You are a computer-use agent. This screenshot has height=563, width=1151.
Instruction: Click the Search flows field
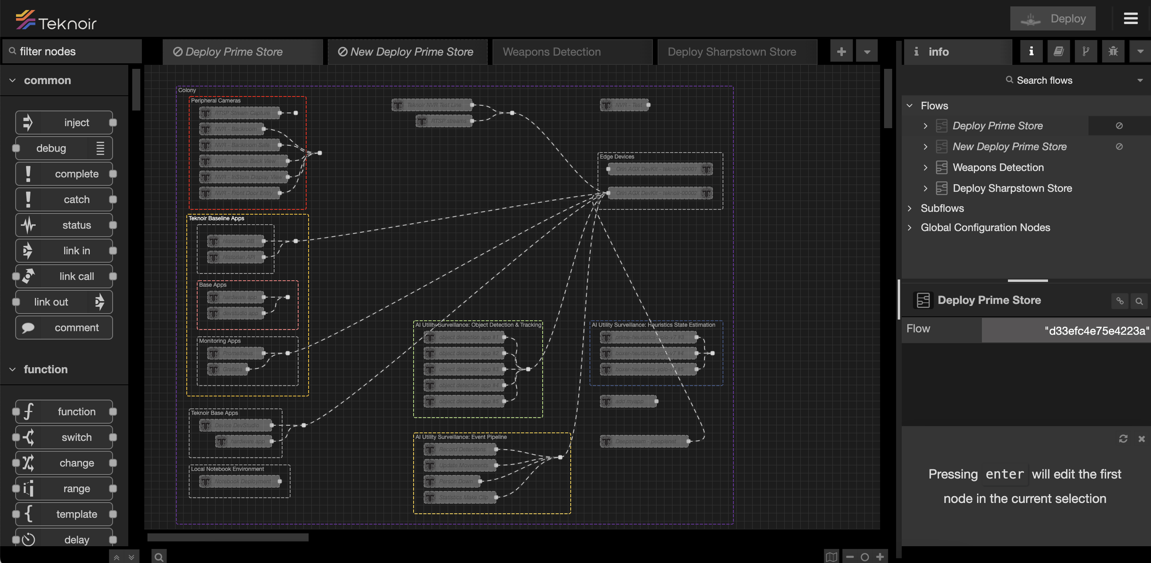click(x=1044, y=80)
